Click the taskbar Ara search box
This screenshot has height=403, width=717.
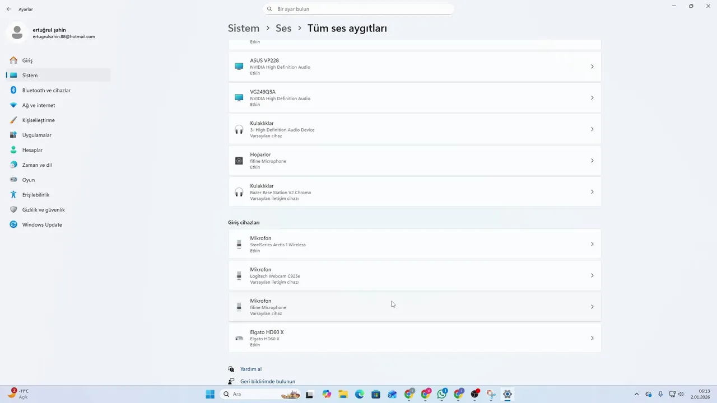coord(261,394)
